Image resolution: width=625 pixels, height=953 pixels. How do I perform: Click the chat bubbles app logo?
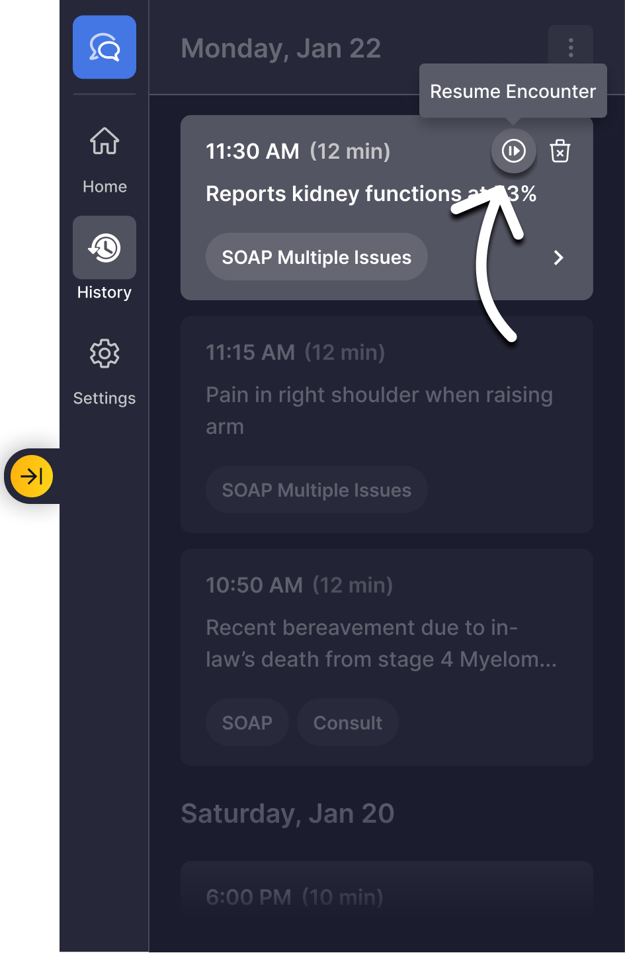(x=104, y=48)
